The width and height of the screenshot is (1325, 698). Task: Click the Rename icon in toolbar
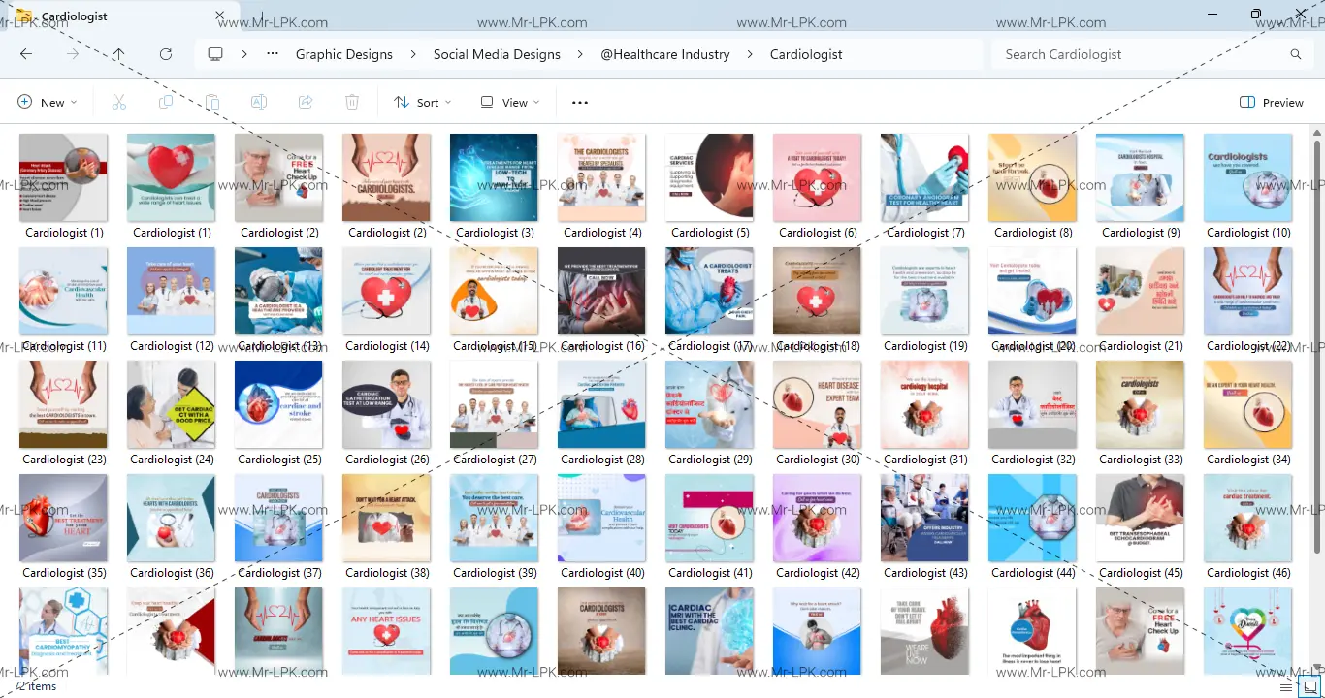point(259,102)
